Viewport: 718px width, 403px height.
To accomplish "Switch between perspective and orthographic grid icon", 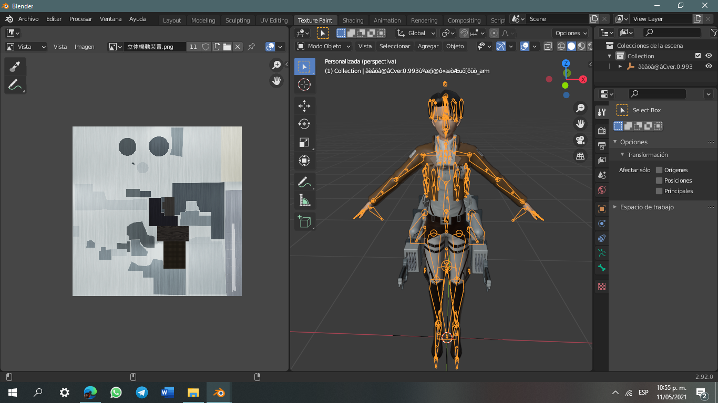I will click(580, 156).
